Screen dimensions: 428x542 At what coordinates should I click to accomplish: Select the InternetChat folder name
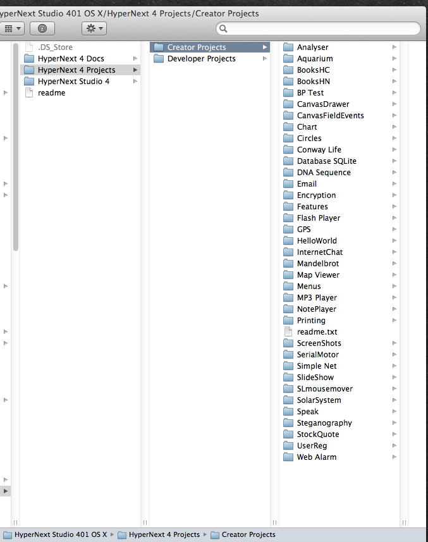pos(320,252)
